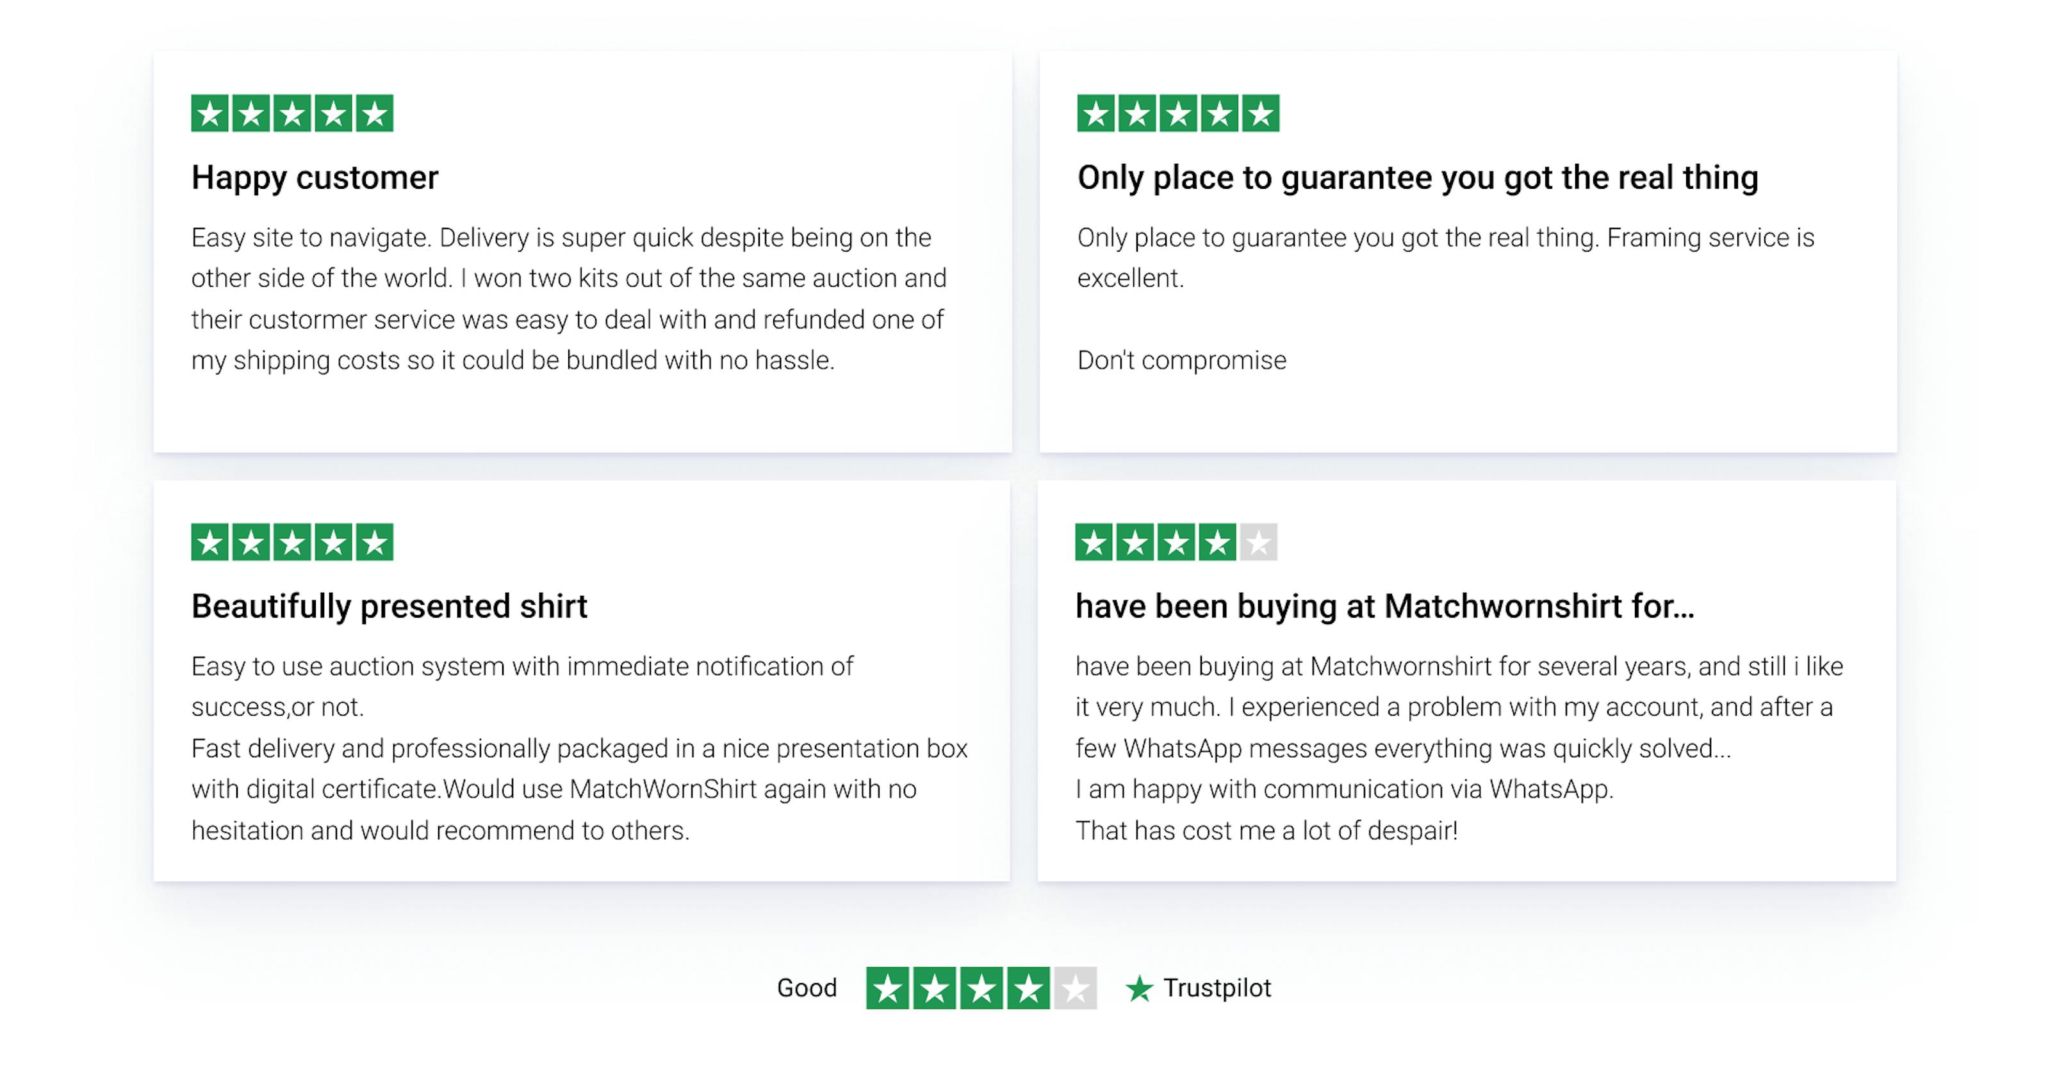Click 'That has cost me a lot of despair!' text
Screen dimensions: 2050x1067
click(x=1266, y=831)
